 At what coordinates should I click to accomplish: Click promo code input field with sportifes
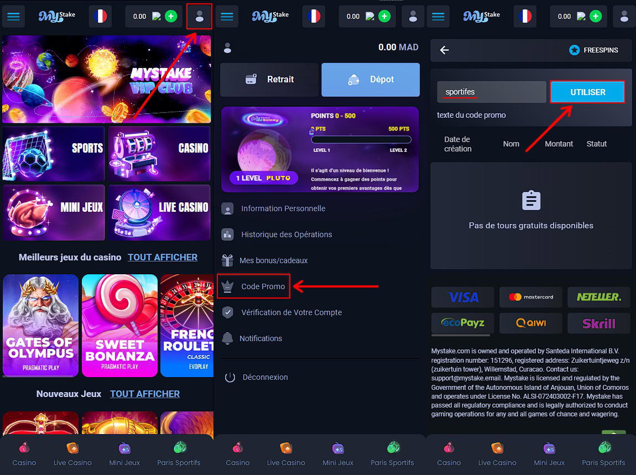(x=492, y=92)
